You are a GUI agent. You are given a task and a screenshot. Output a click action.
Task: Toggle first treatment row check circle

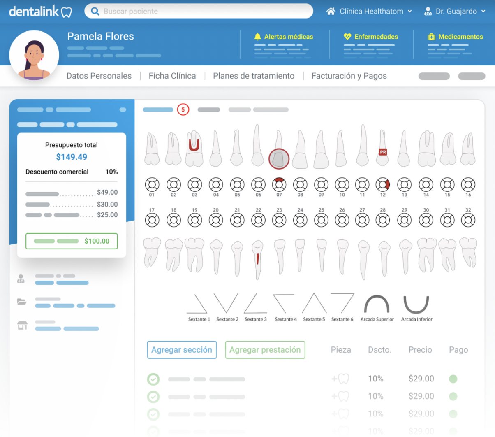153,379
